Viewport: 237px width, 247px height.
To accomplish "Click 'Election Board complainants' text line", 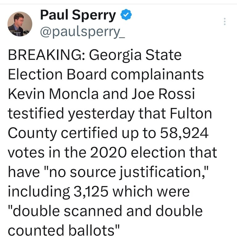I will [x=106, y=75].
